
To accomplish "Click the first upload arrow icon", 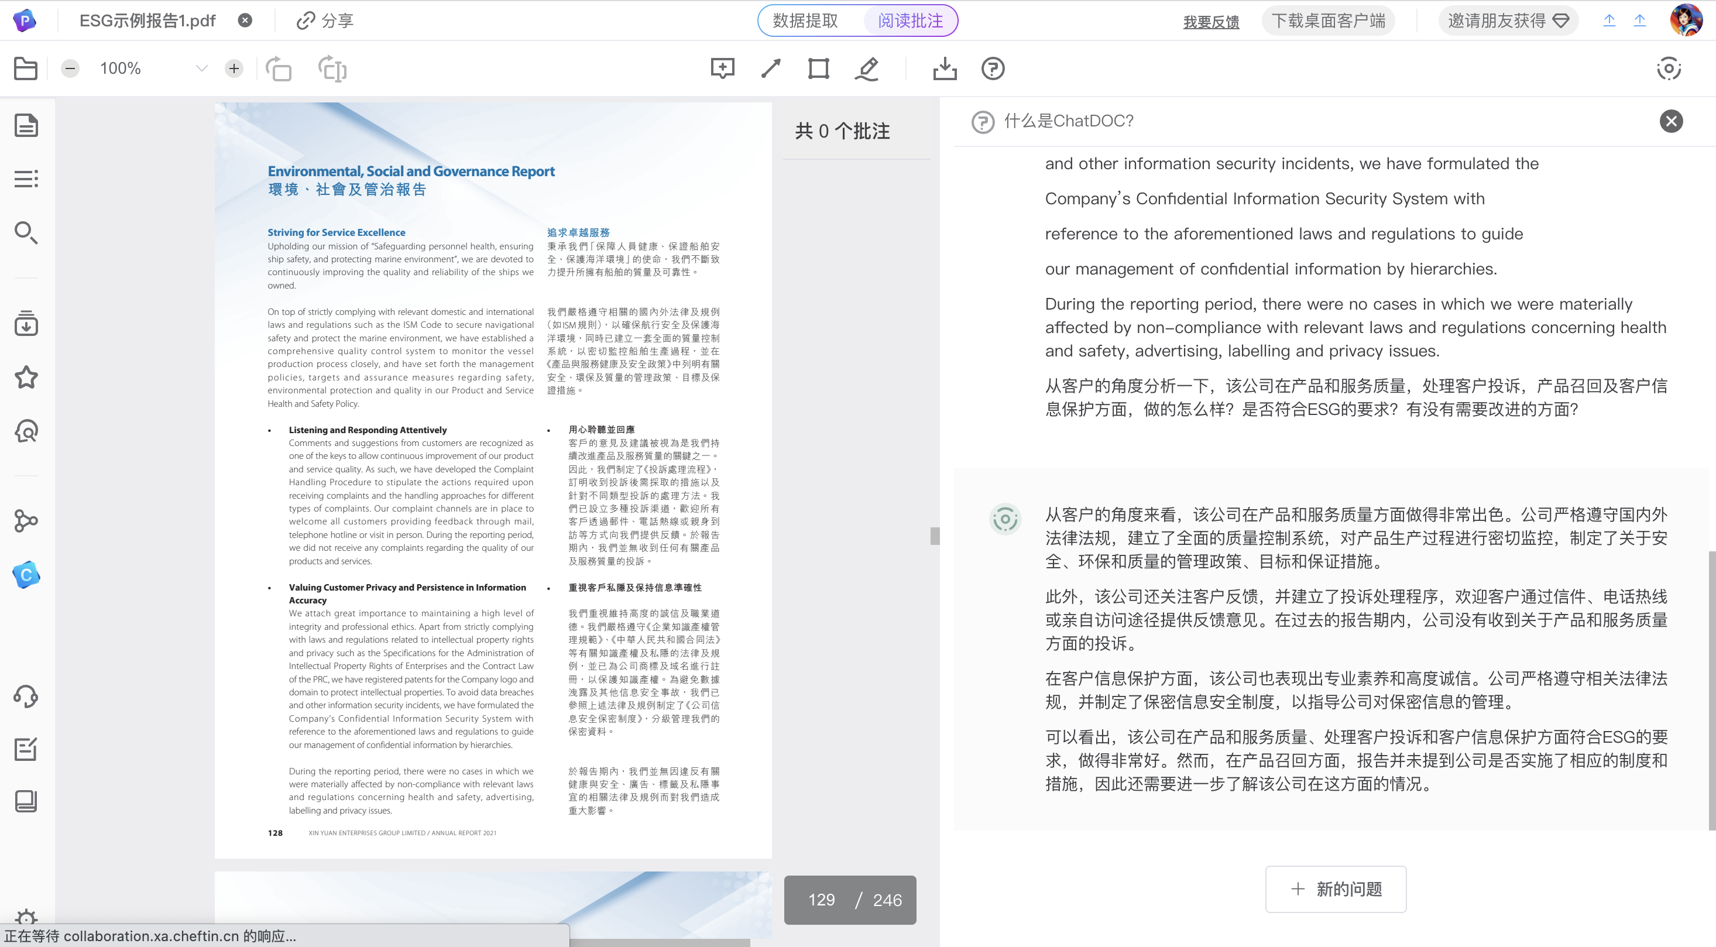I will 1609,20.
